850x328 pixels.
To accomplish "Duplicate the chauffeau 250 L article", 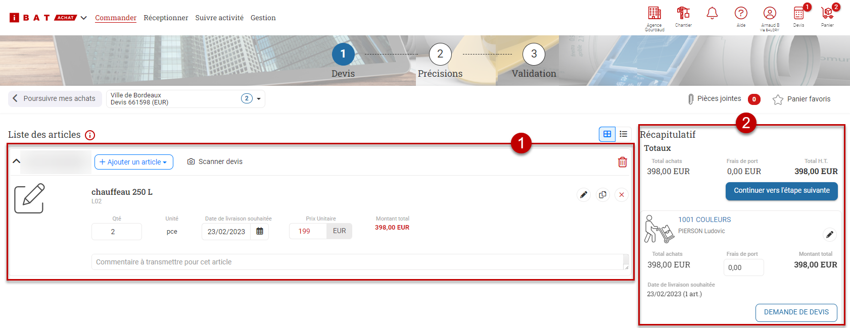I will pyautogui.click(x=602, y=195).
